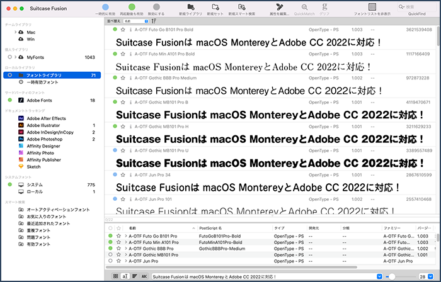Switch to QuickType preview view icon
The height and width of the screenshot is (282, 441).
click(125, 276)
